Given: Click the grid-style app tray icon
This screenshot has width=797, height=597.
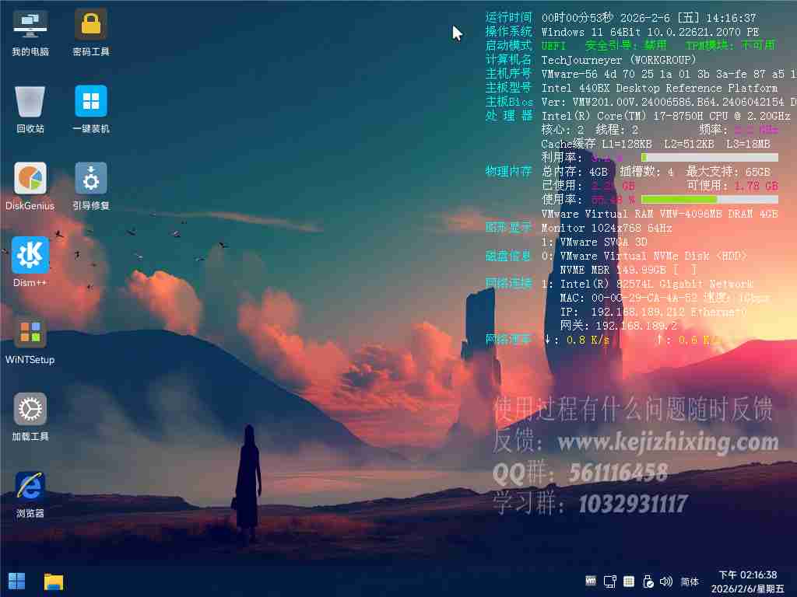Looking at the screenshot, I should click(629, 581).
